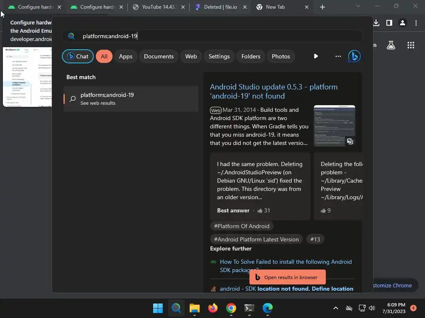Open the search options three-dot menu
The image size is (425, 318).
point(338,56)
